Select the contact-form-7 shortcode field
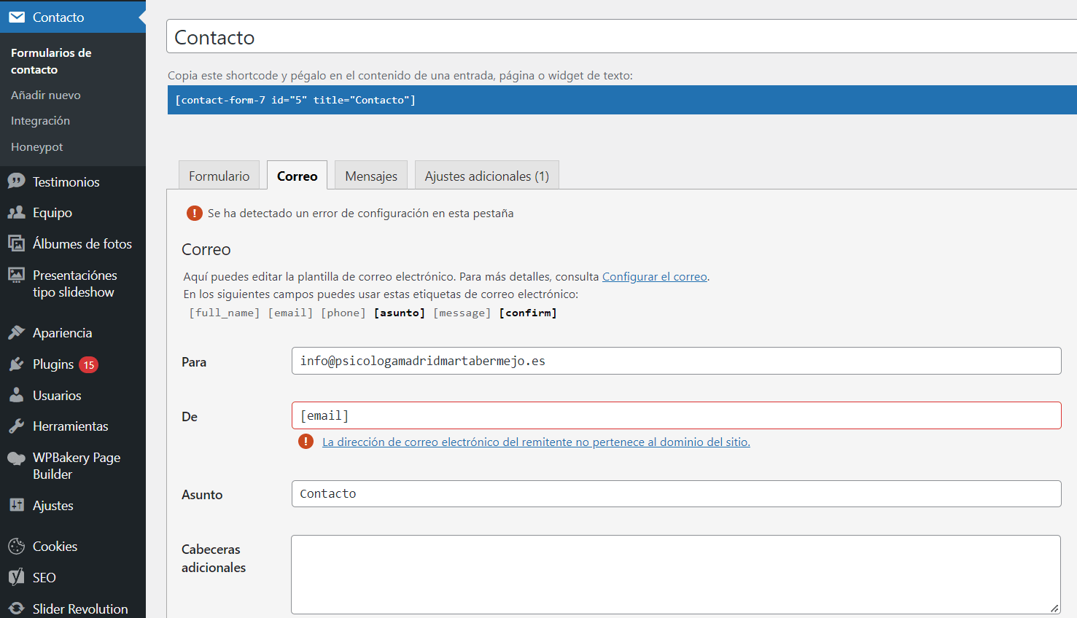 pos(622,100)
